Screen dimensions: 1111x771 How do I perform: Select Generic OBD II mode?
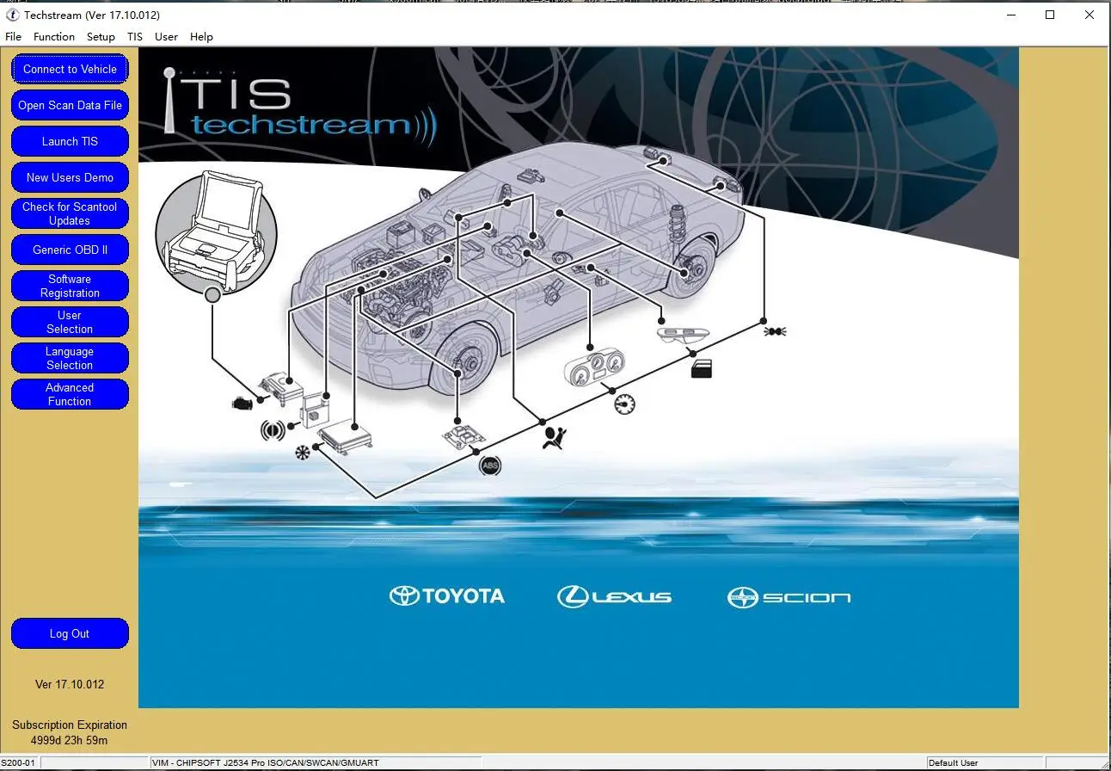70,250
